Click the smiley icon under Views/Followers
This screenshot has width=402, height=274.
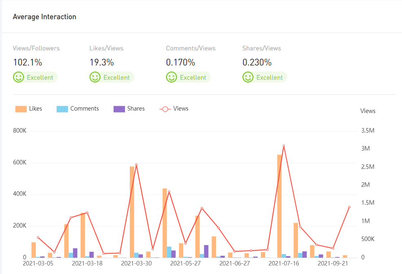(19, 77)
